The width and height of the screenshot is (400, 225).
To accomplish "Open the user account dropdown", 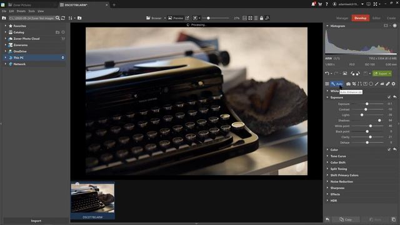I will tap(362, 4).
